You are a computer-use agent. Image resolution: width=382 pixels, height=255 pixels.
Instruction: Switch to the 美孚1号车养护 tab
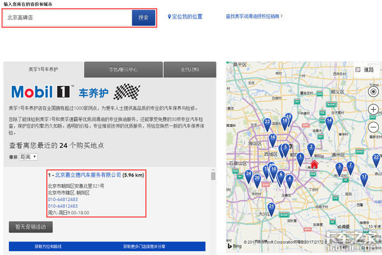click(x=43, y=69)
